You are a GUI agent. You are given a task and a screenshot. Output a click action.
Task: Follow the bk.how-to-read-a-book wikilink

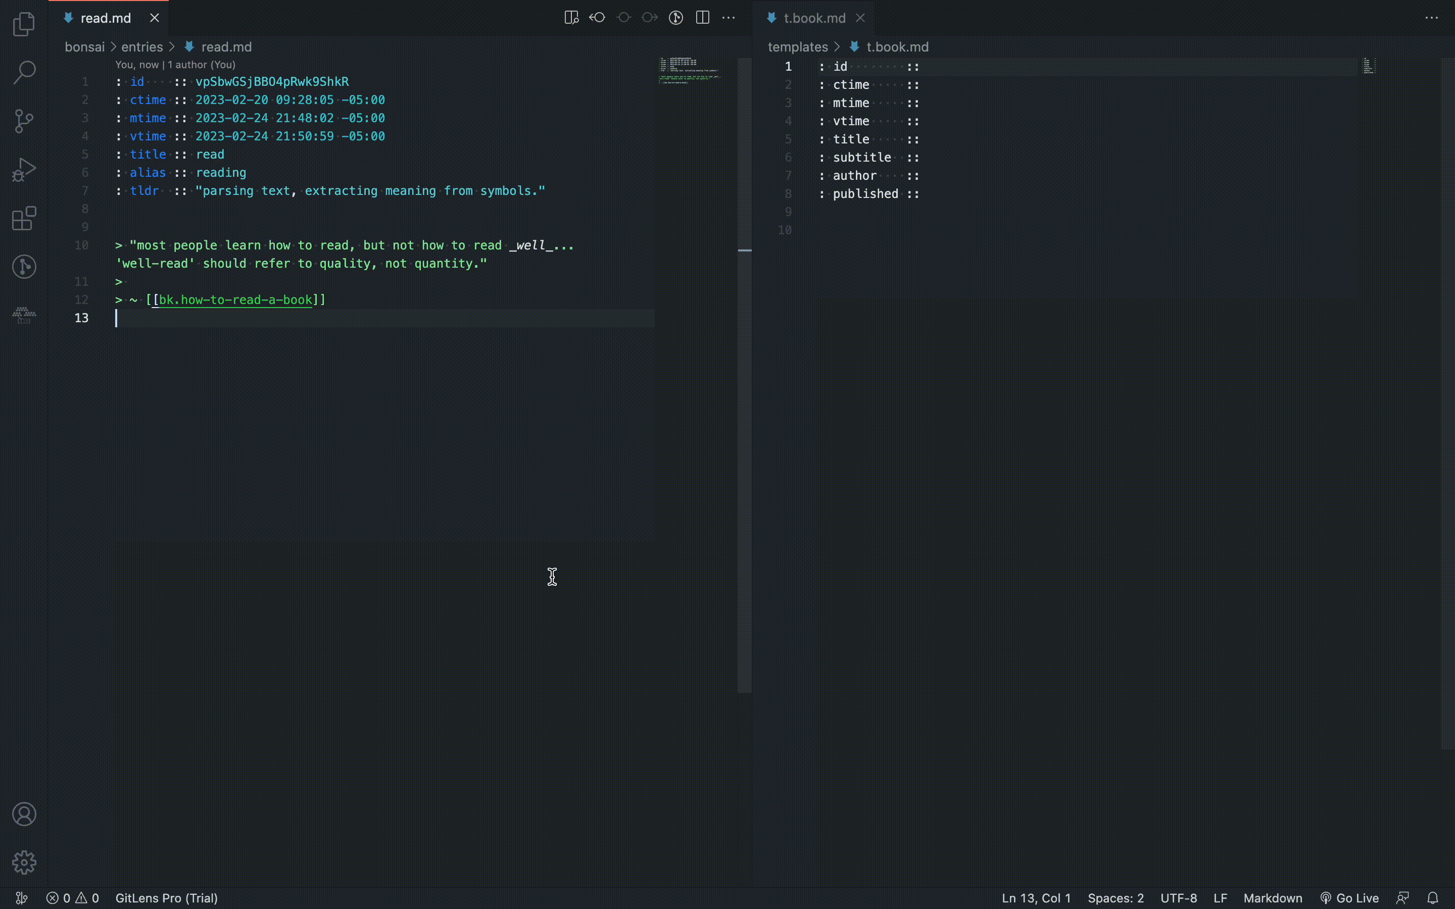[235, 299]
